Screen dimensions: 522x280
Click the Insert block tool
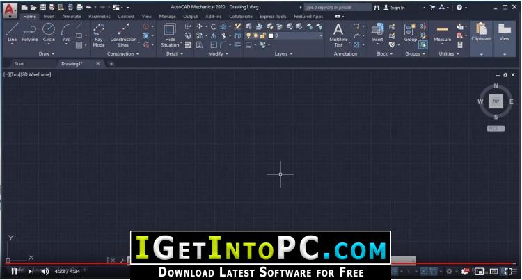[x=377, y=33]
